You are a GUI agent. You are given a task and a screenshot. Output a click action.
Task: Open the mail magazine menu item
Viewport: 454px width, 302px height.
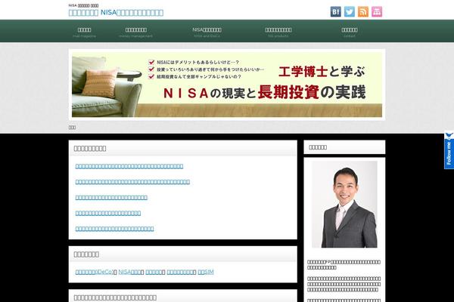84,32
